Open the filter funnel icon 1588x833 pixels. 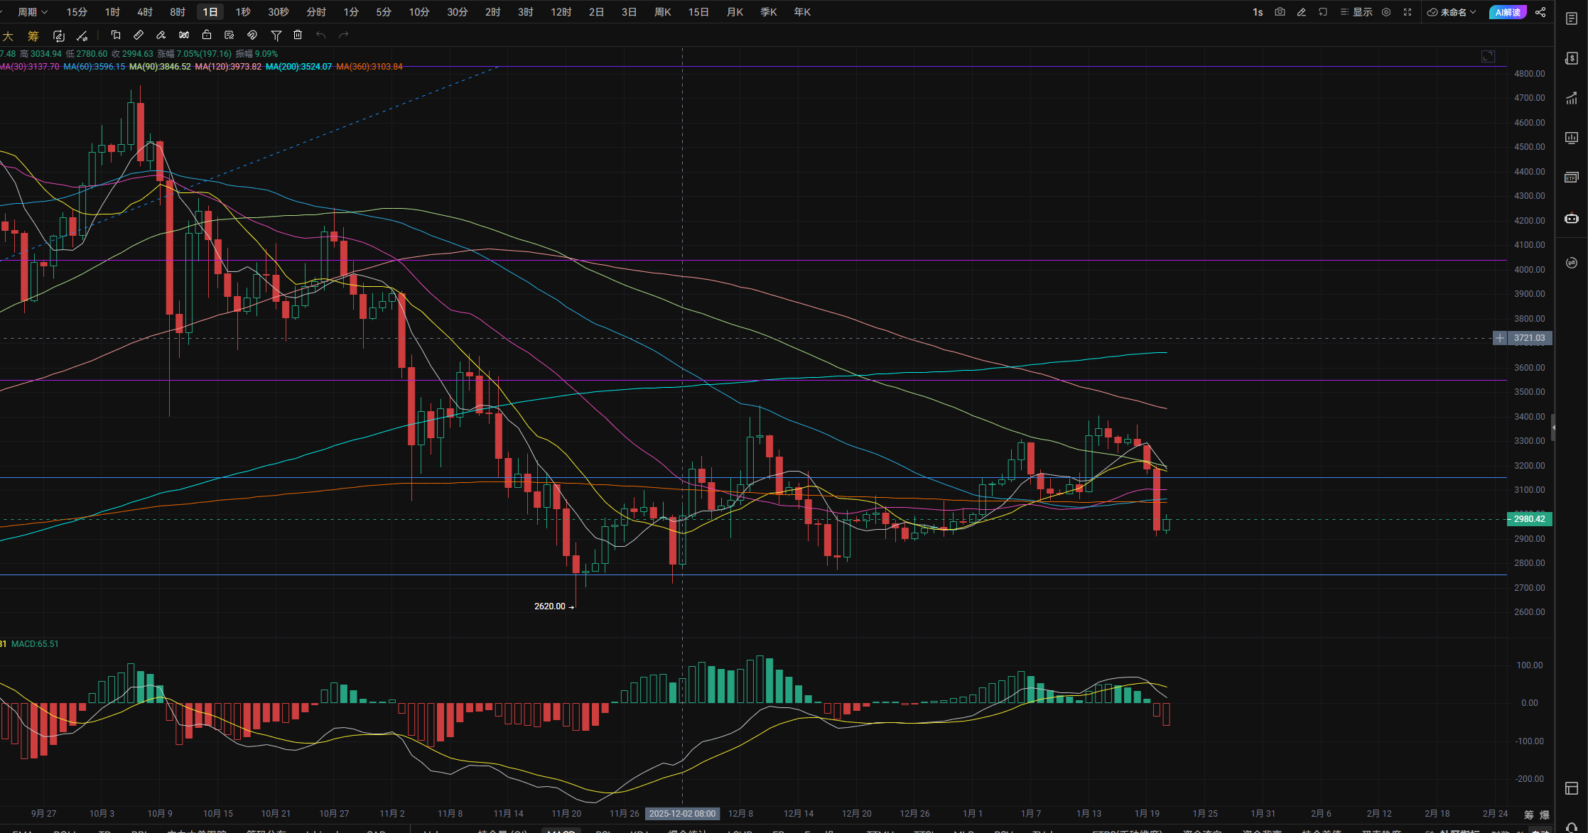coord(276,35)
